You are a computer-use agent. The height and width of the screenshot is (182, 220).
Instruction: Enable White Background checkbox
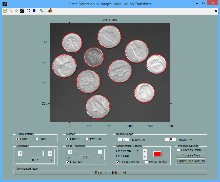147,162
